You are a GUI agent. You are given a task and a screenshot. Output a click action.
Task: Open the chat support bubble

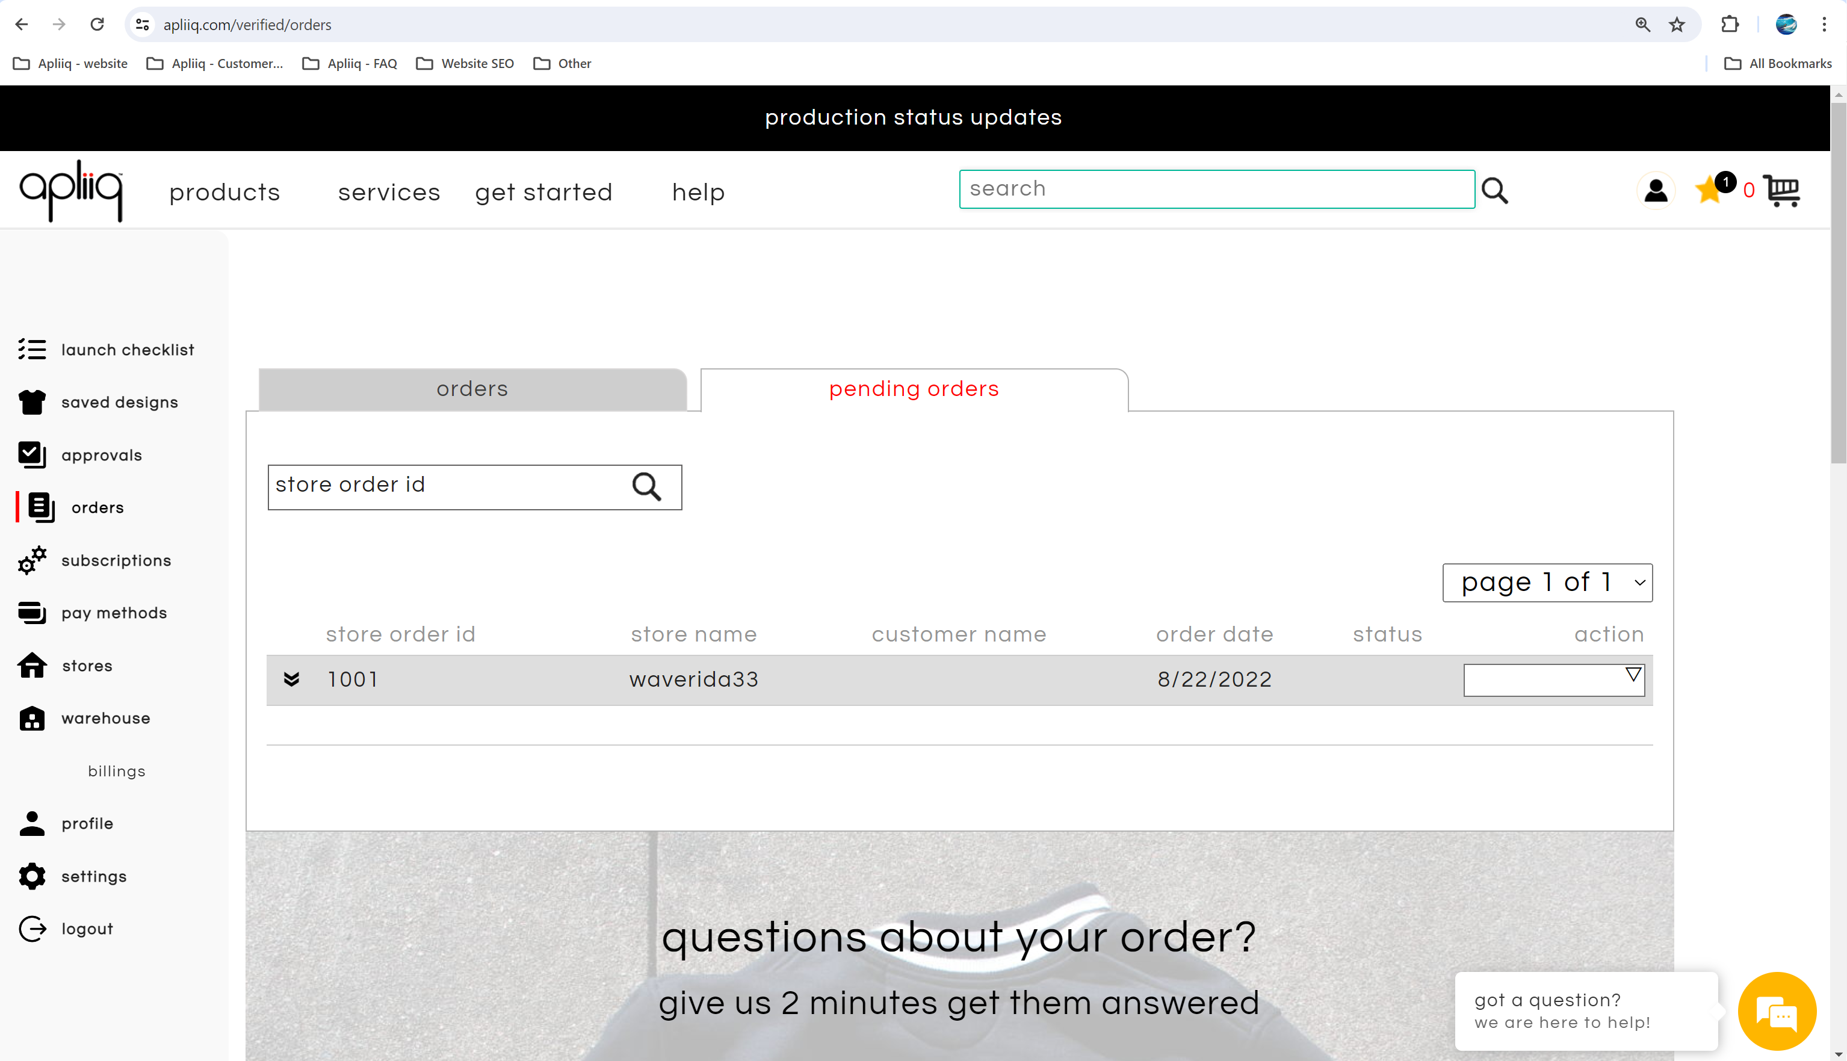point(1778,1012)
